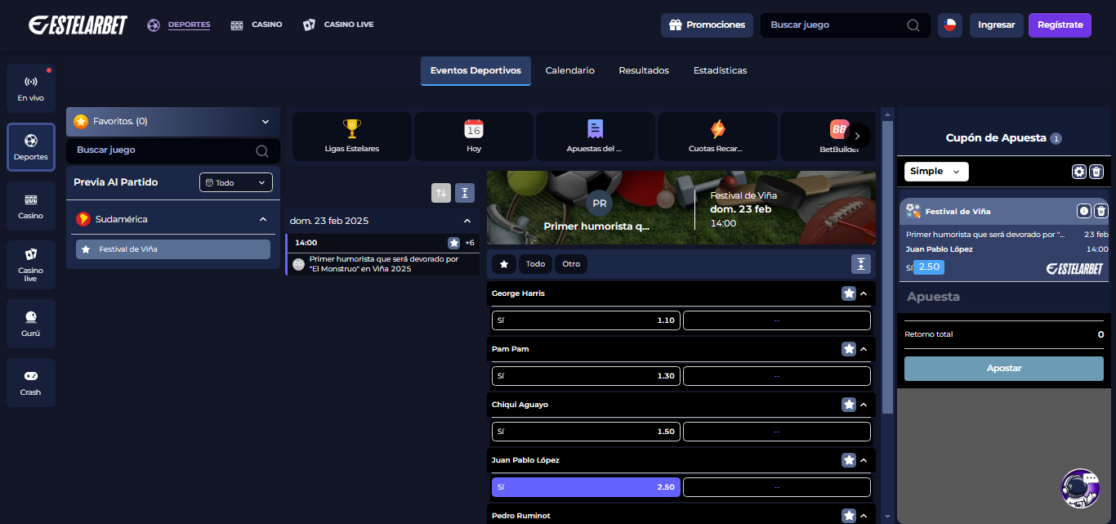Launch the Crash games section

(31, 383)
